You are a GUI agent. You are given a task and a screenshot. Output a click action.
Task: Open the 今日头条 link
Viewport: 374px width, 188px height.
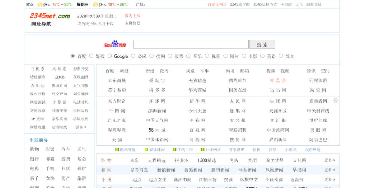point(197,111)
